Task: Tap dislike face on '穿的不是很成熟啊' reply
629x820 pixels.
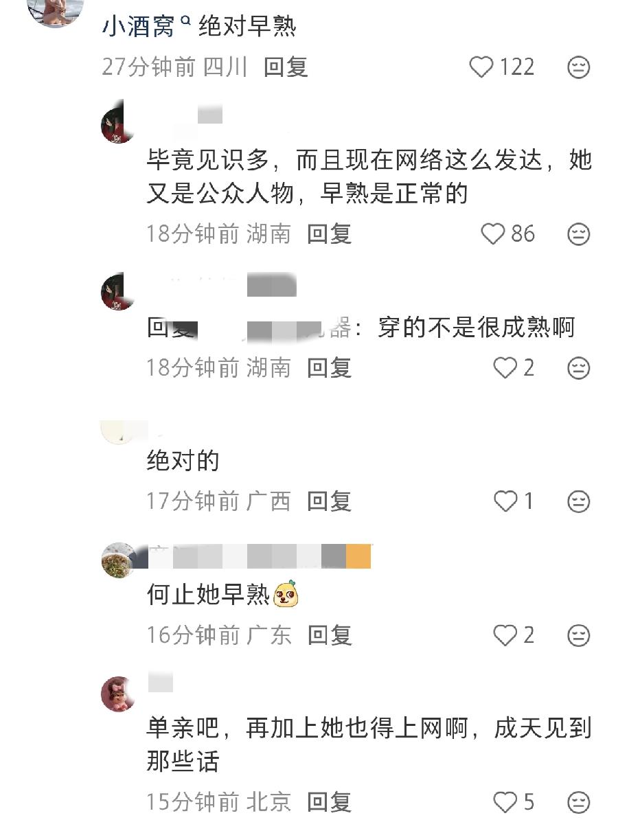Action: [x=578, y=368]
